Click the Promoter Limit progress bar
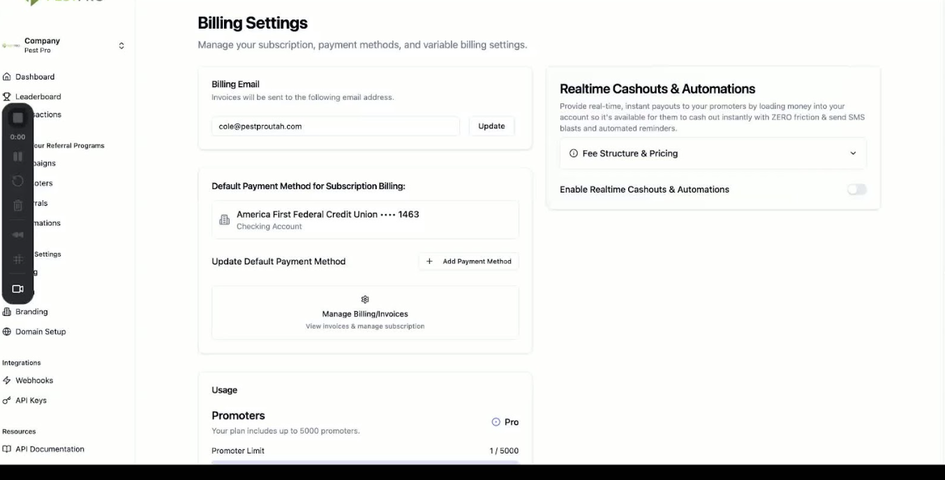The image size is (945, 480). [365, 461]
